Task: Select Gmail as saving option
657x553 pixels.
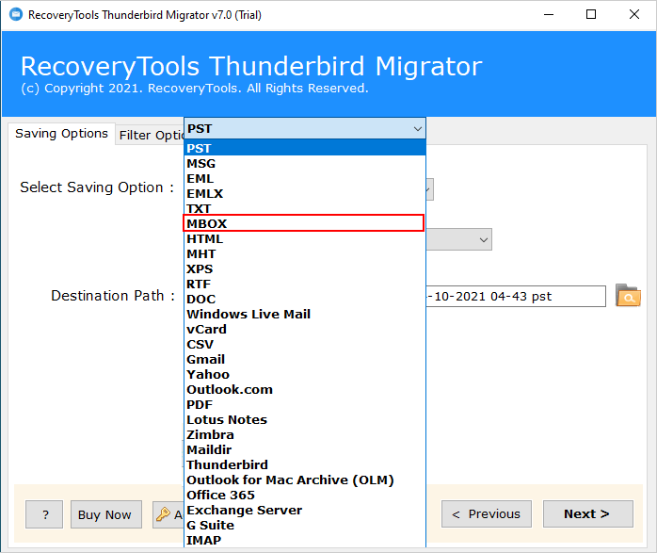Action: click(x=305, y=360)
